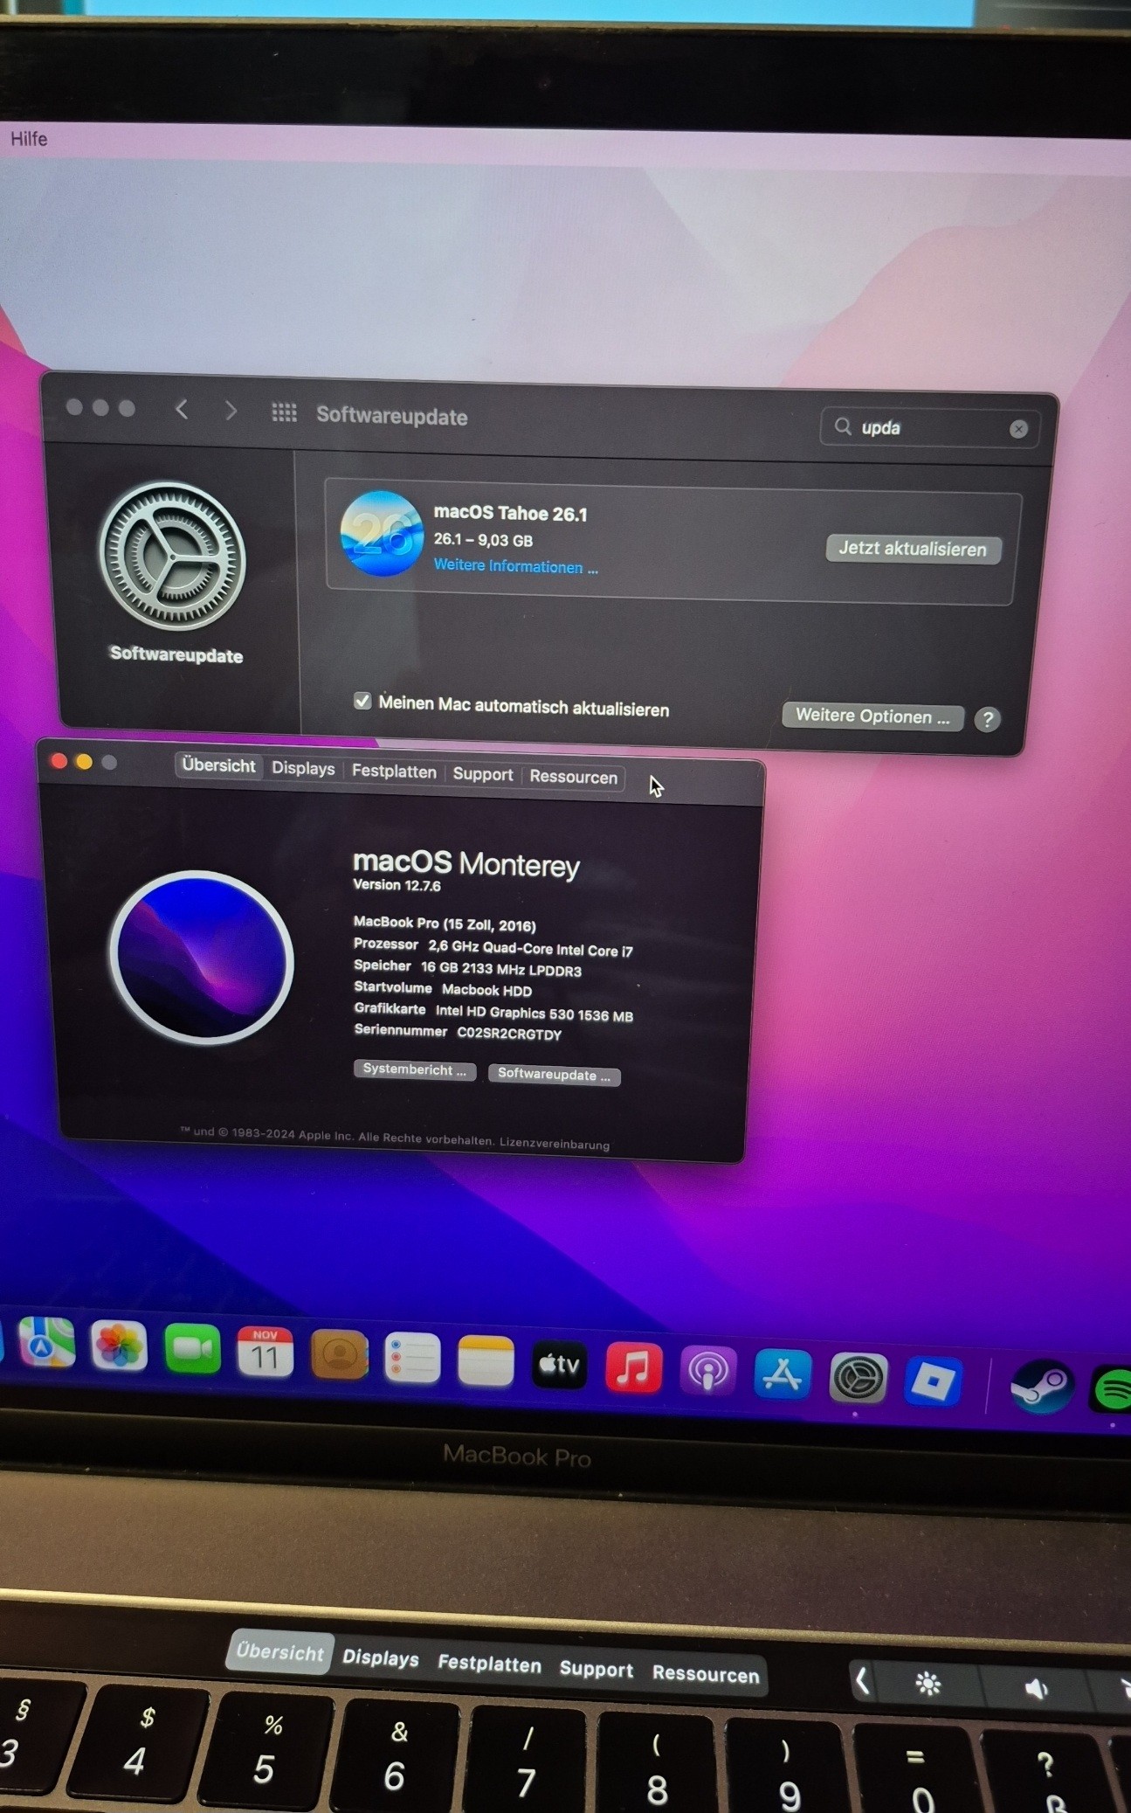This screenshot has height=1813, width=1131.
Task: Open Maps from the Dock
Action: pyautogui.click(x=45, y=1342)
